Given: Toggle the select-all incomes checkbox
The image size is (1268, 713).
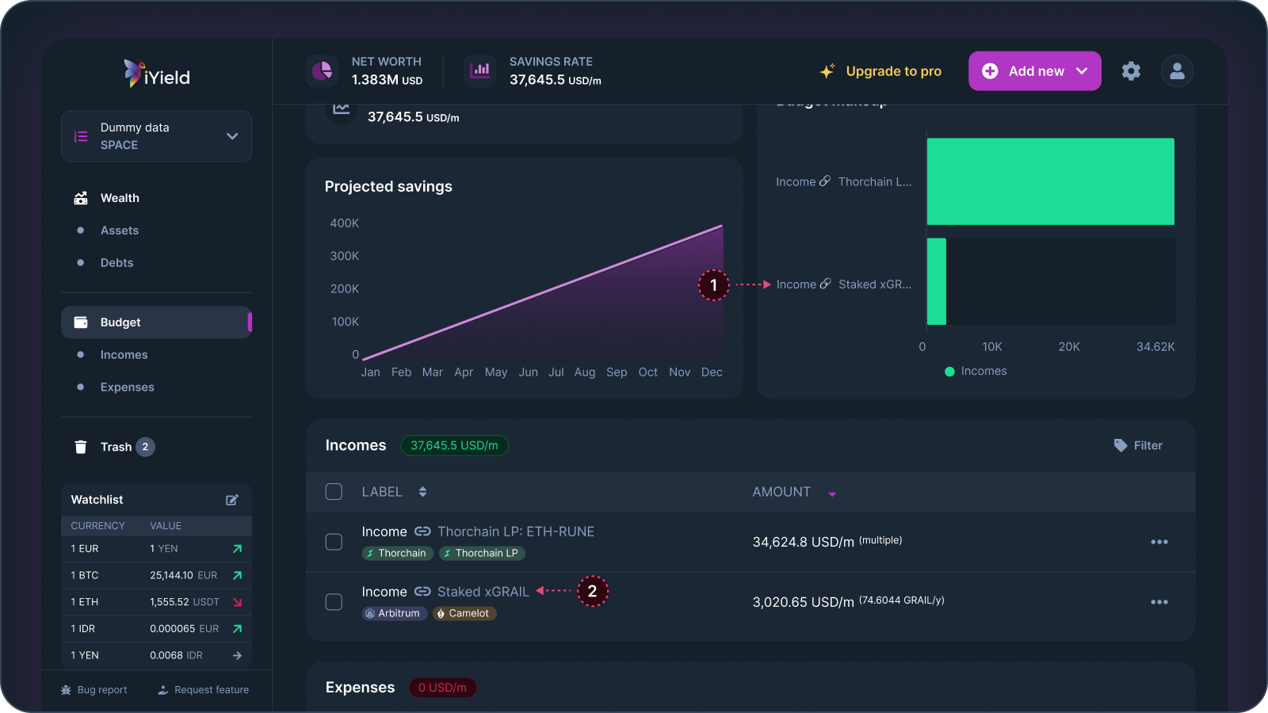Looking at the screenshot, I should 334,492.
